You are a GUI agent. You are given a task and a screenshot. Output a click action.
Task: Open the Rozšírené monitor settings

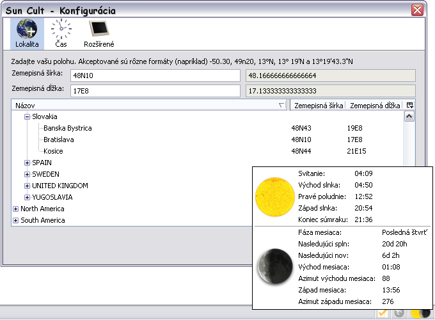[x=99, y=33]
